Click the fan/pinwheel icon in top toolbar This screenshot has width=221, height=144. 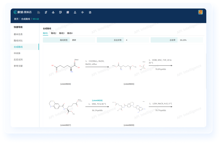pyautogui.click(x=82, y=12)
